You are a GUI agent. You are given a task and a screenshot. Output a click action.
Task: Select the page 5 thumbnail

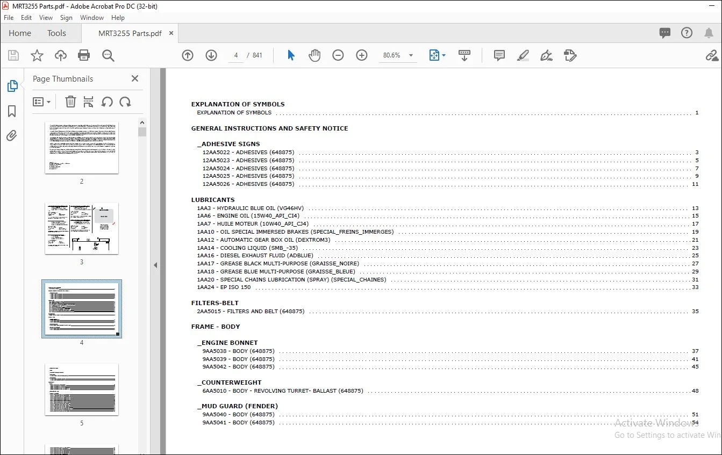[x=82, y=389]
